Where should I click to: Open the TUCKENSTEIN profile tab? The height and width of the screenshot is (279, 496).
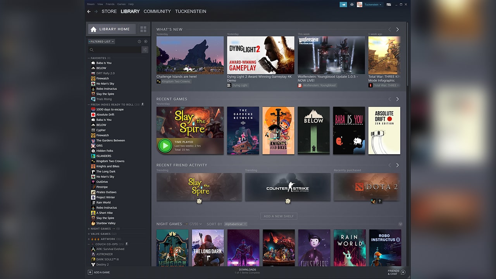pos(191,12)
